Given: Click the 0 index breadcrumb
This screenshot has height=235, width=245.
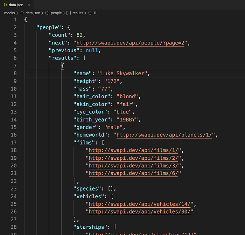Looking at the screenshot, I should point(95,13).
